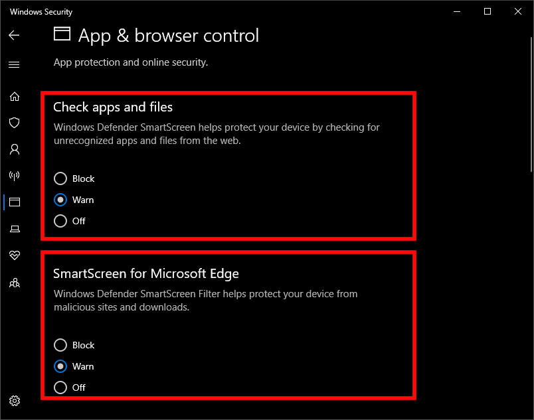Screen dimensions: 534x420
Task: Select Block for SmartScreen for Microsoft Edge
Action: [60, 345]
